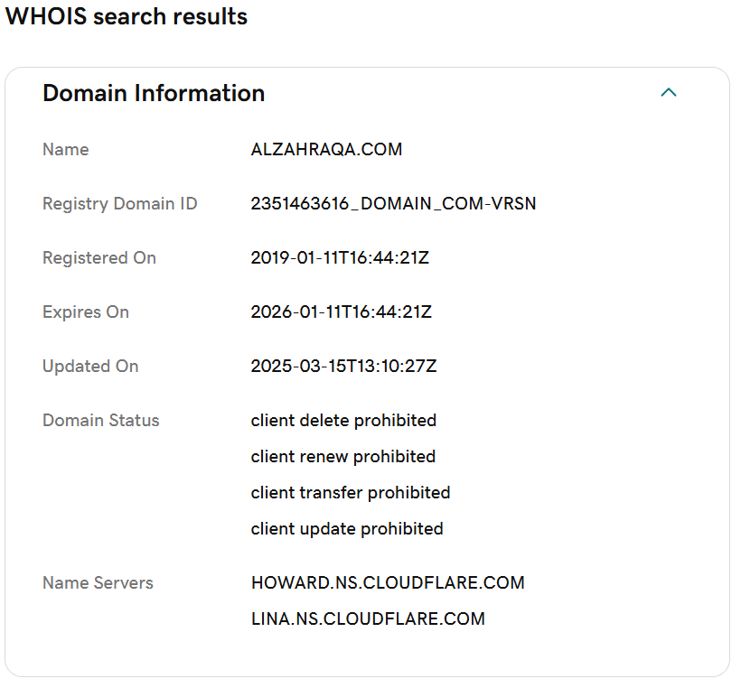Click the Expires On label
Screen dimensions: 741x688
86,312
